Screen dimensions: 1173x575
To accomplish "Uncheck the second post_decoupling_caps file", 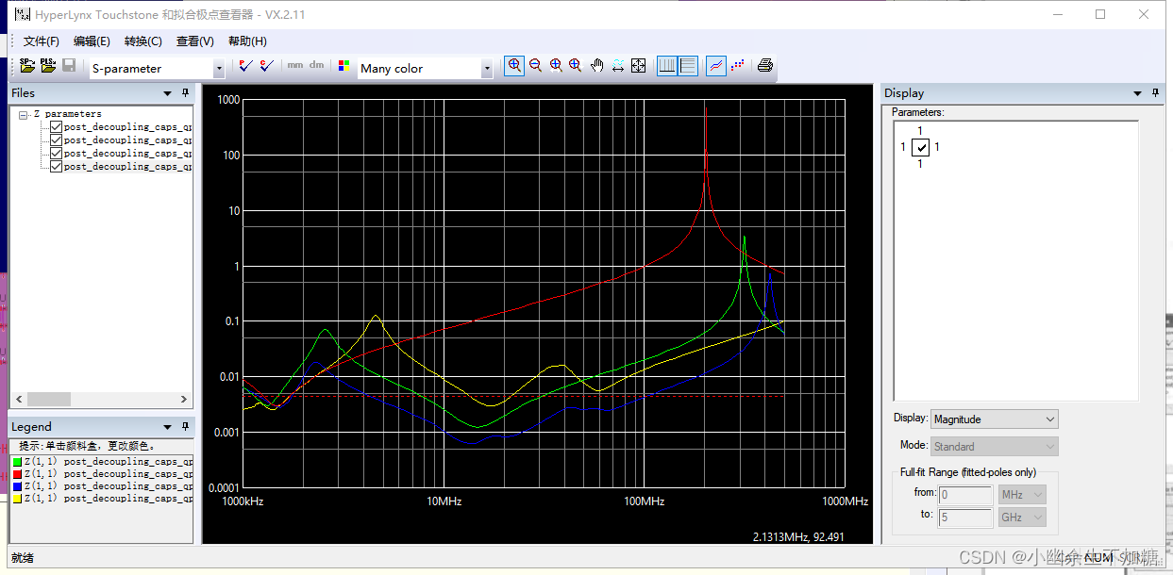I will tap(57, 140).
